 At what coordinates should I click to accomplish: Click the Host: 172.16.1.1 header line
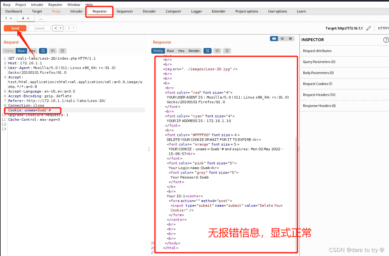(25, 63)
